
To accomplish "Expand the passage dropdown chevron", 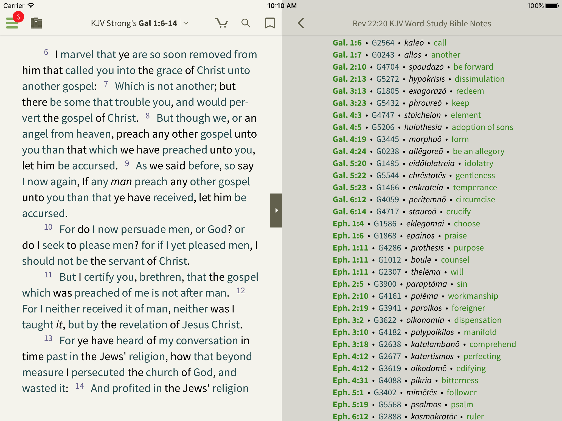I will pyautogui.click(x=186, y=23).
